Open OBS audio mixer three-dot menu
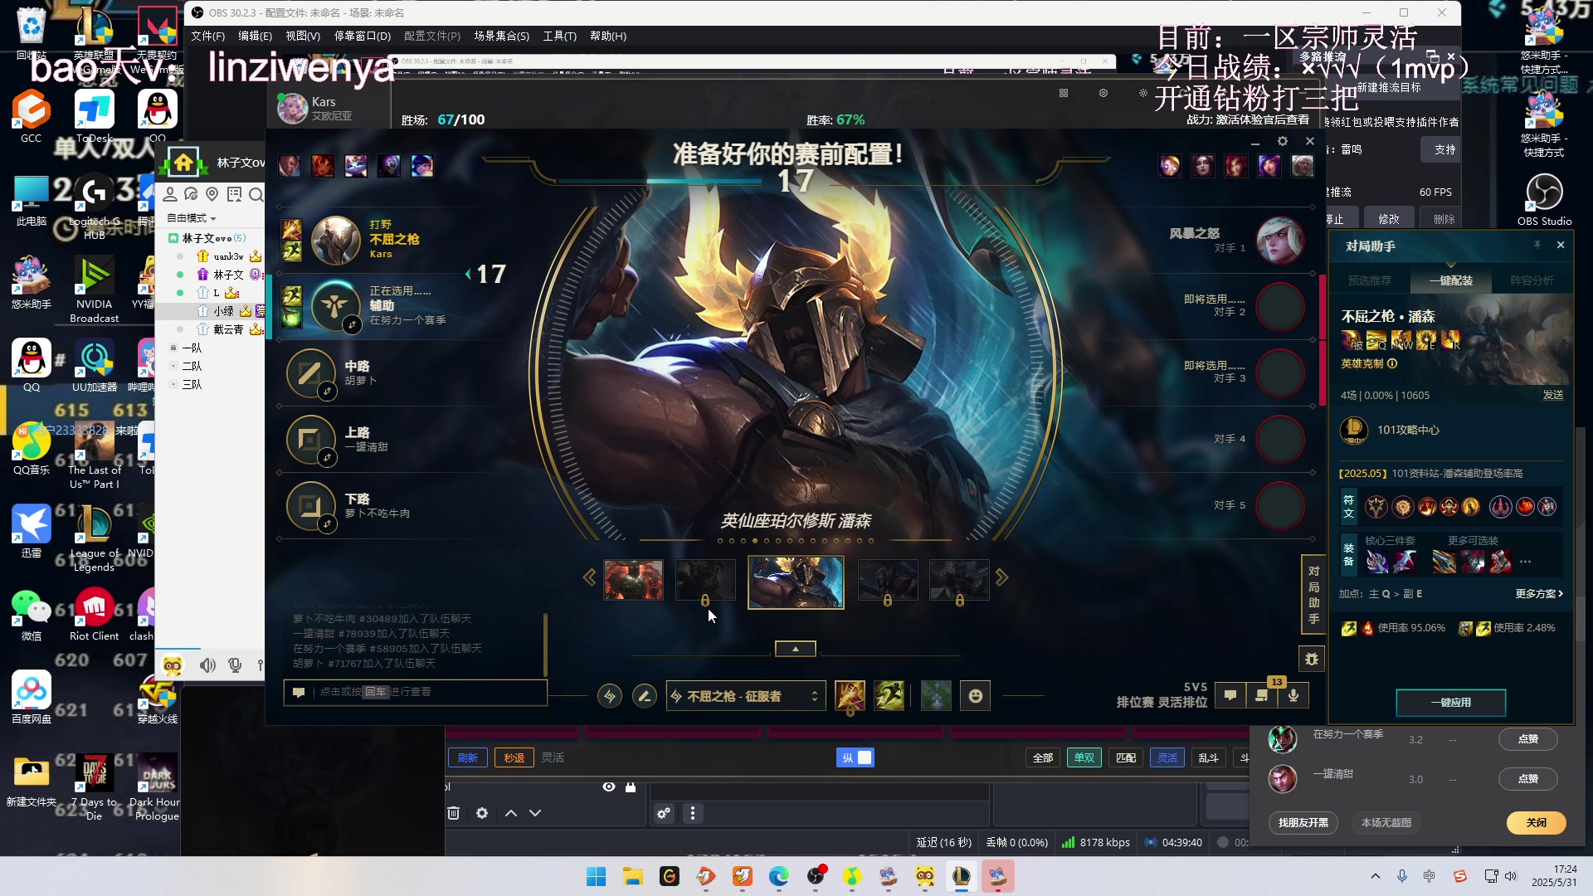 (x=693, y=813)
